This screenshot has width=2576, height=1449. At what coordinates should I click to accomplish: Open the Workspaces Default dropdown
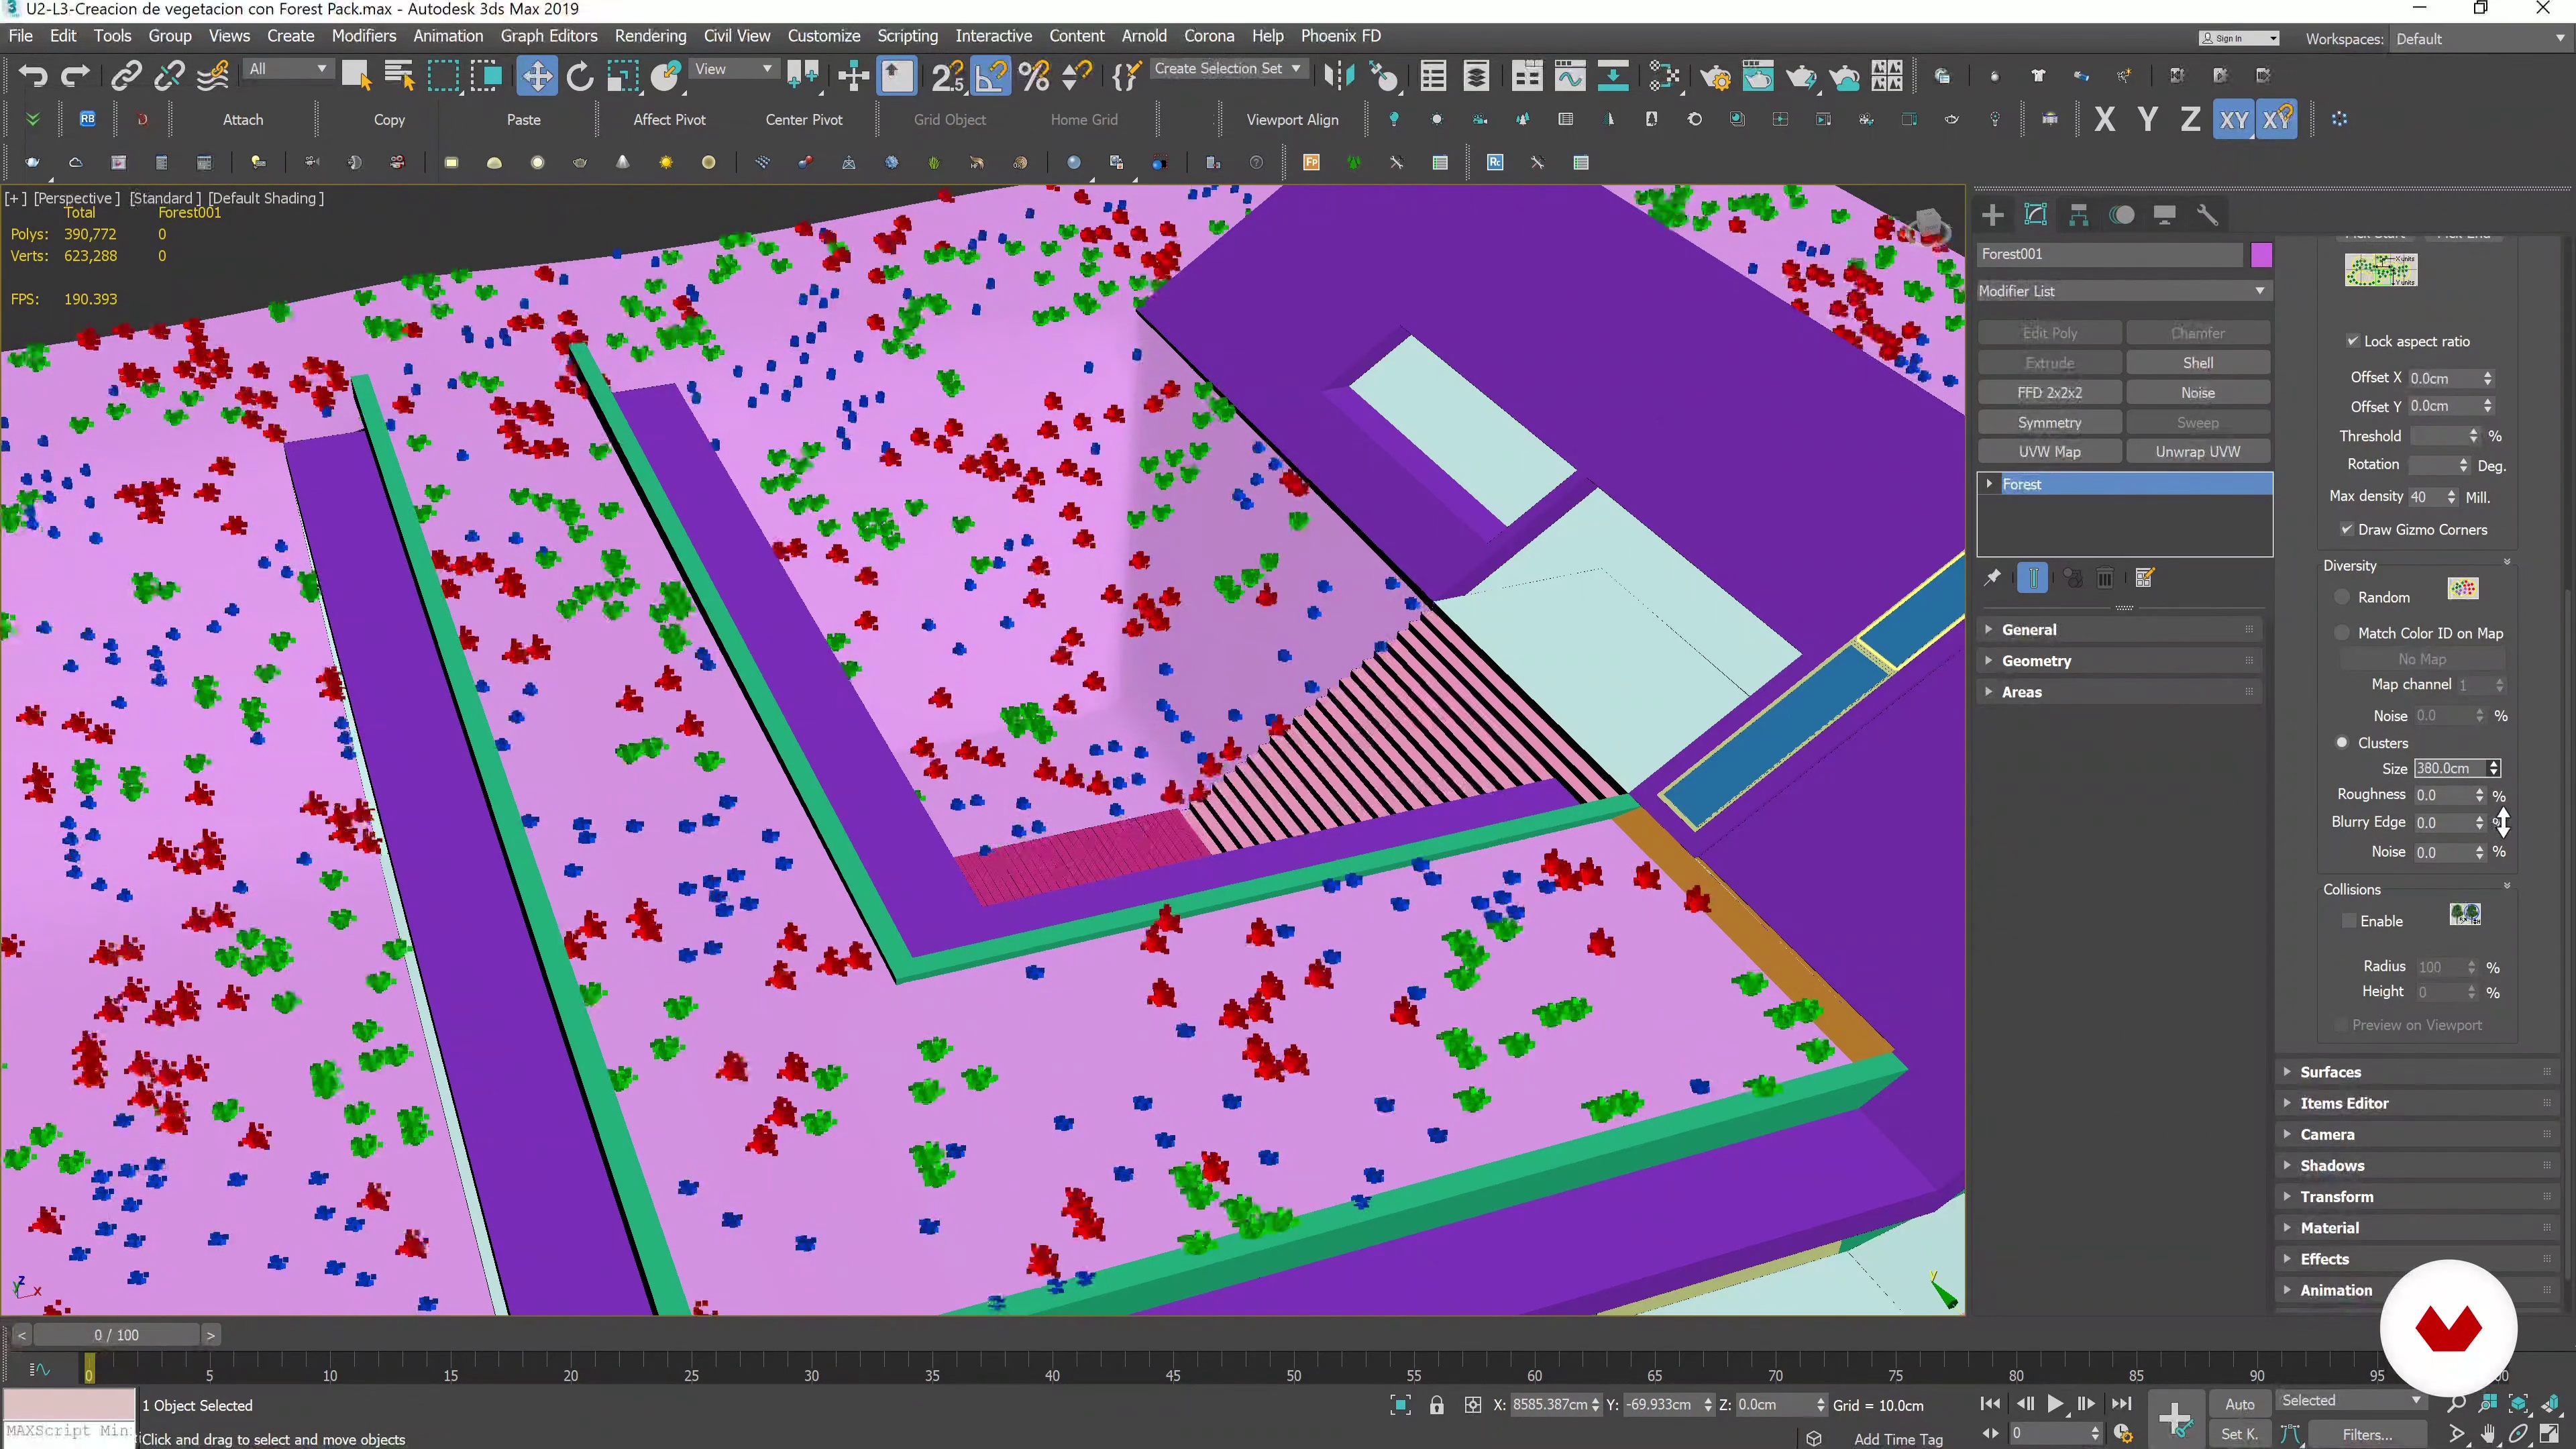(2482, 39)
